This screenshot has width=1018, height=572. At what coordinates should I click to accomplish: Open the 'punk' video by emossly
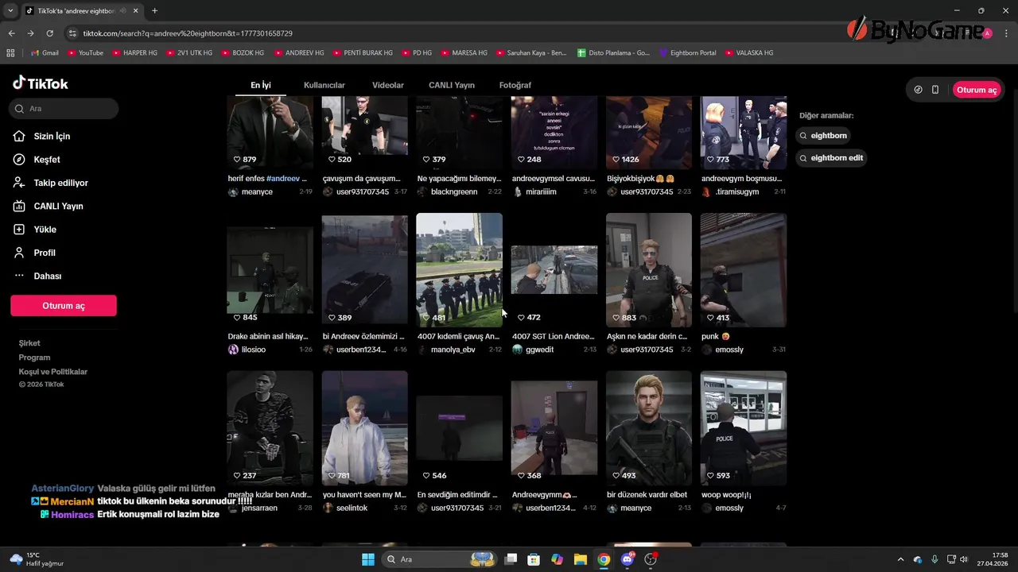pos(744,270)
